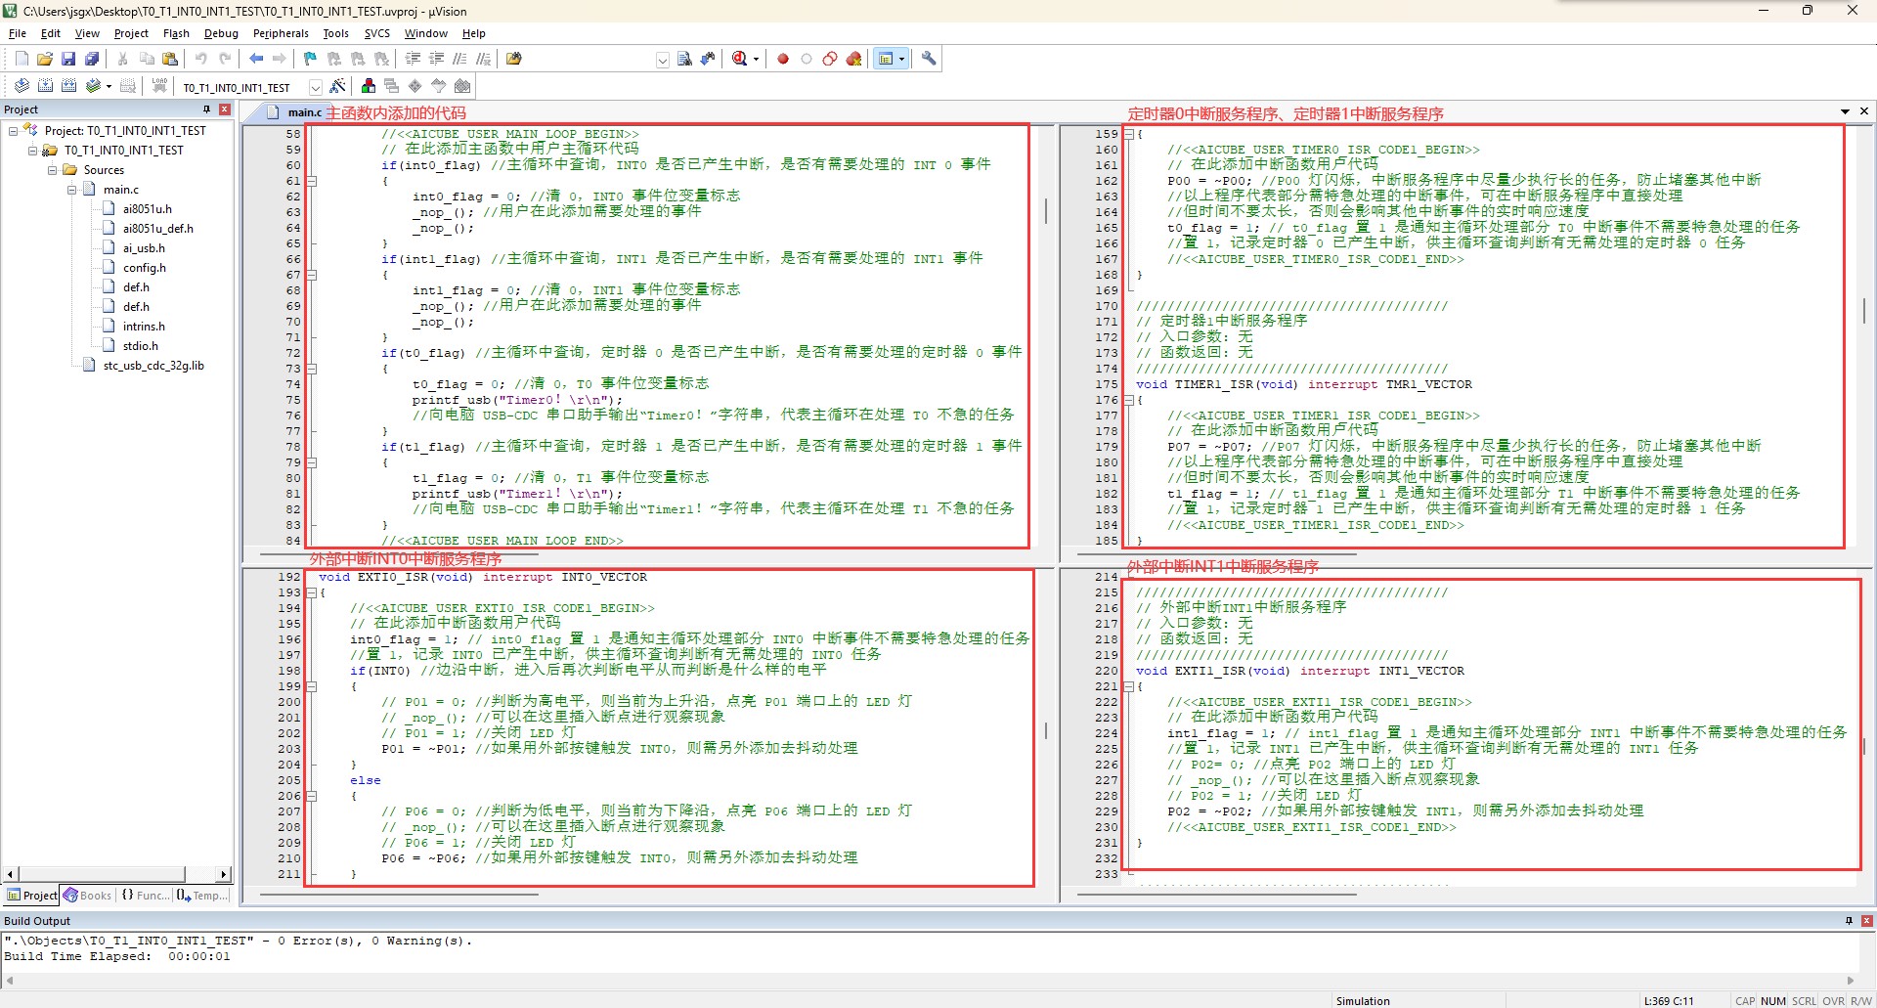Toggle fold marker at line 221
The image size is (1877, 1008).
tap(1129, 686)
